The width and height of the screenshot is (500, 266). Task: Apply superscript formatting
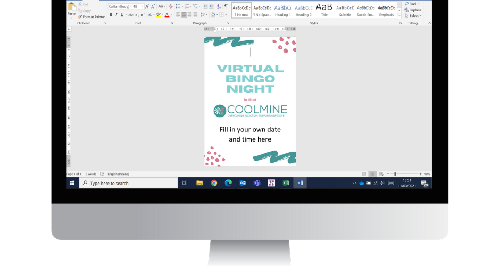[x=143, y=15]
